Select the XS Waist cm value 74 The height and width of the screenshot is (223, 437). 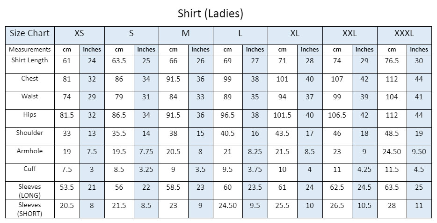67,97
